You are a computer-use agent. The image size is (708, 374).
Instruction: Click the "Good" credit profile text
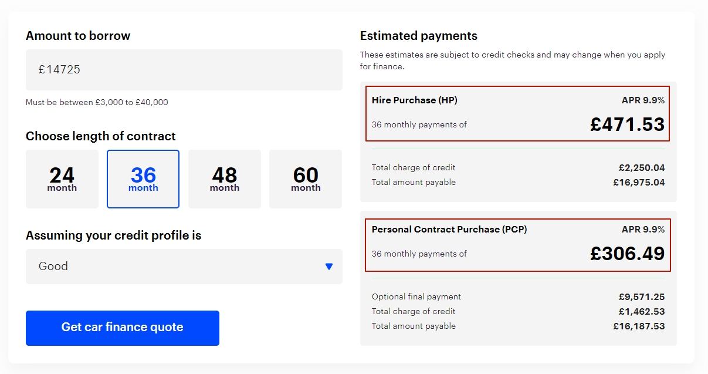tap(53, 267)
